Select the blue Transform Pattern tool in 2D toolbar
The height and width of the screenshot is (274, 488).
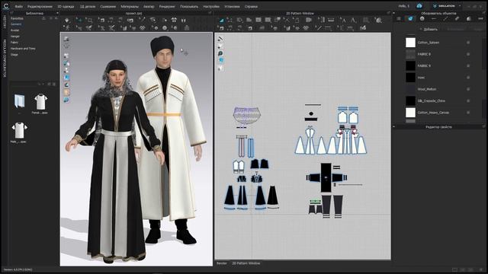click(221, 21)
